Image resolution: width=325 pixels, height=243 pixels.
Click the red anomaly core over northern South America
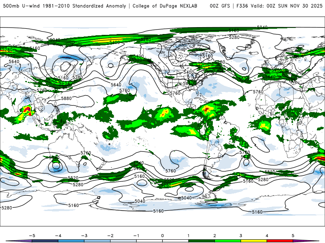207,109
